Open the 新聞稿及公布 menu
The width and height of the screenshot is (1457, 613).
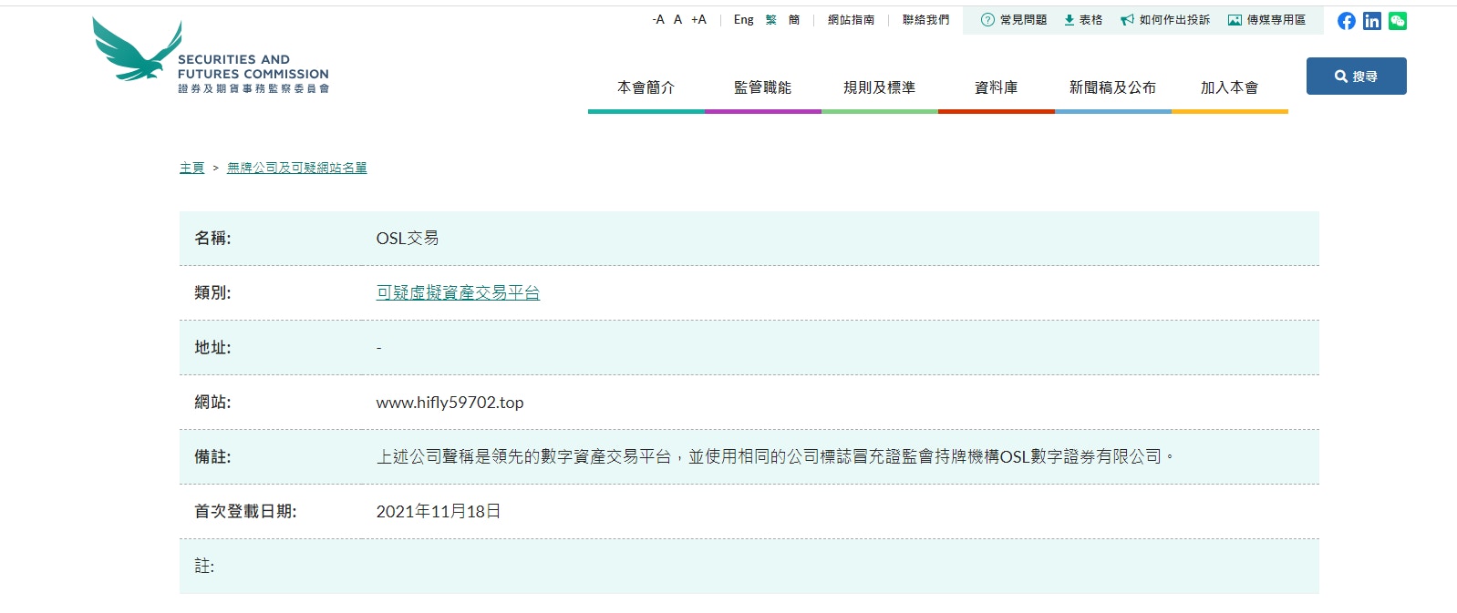pos(1113,87)
